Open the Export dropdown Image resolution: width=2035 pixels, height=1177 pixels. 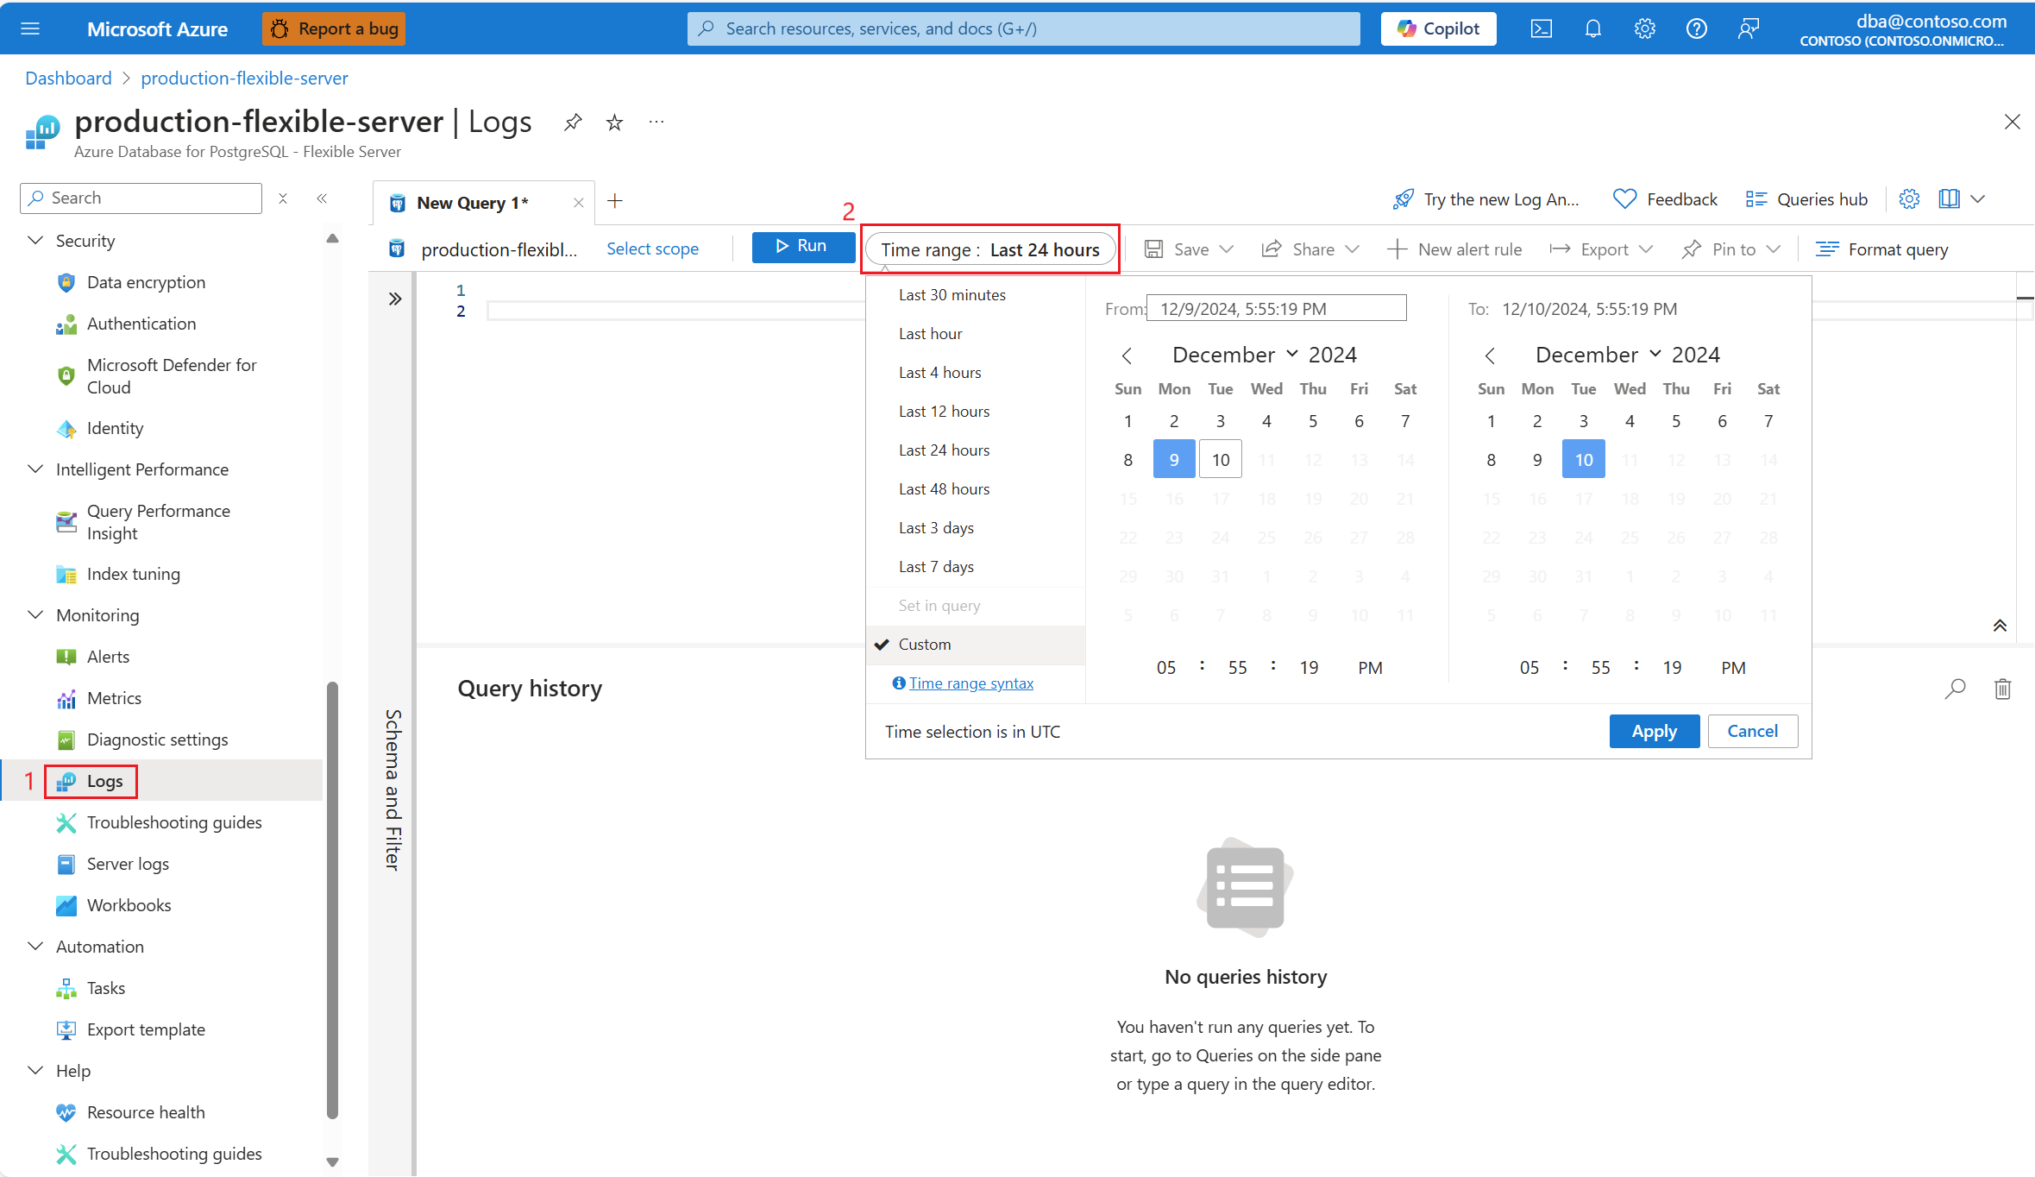tap(1603, 249)
